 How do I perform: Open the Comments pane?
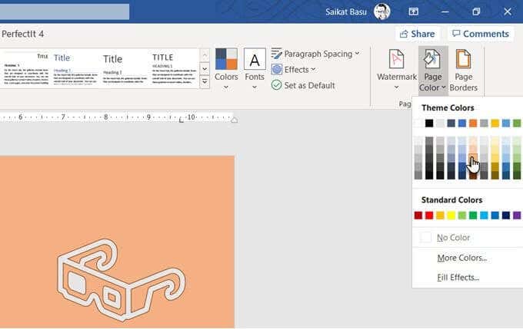pos(480,34)
